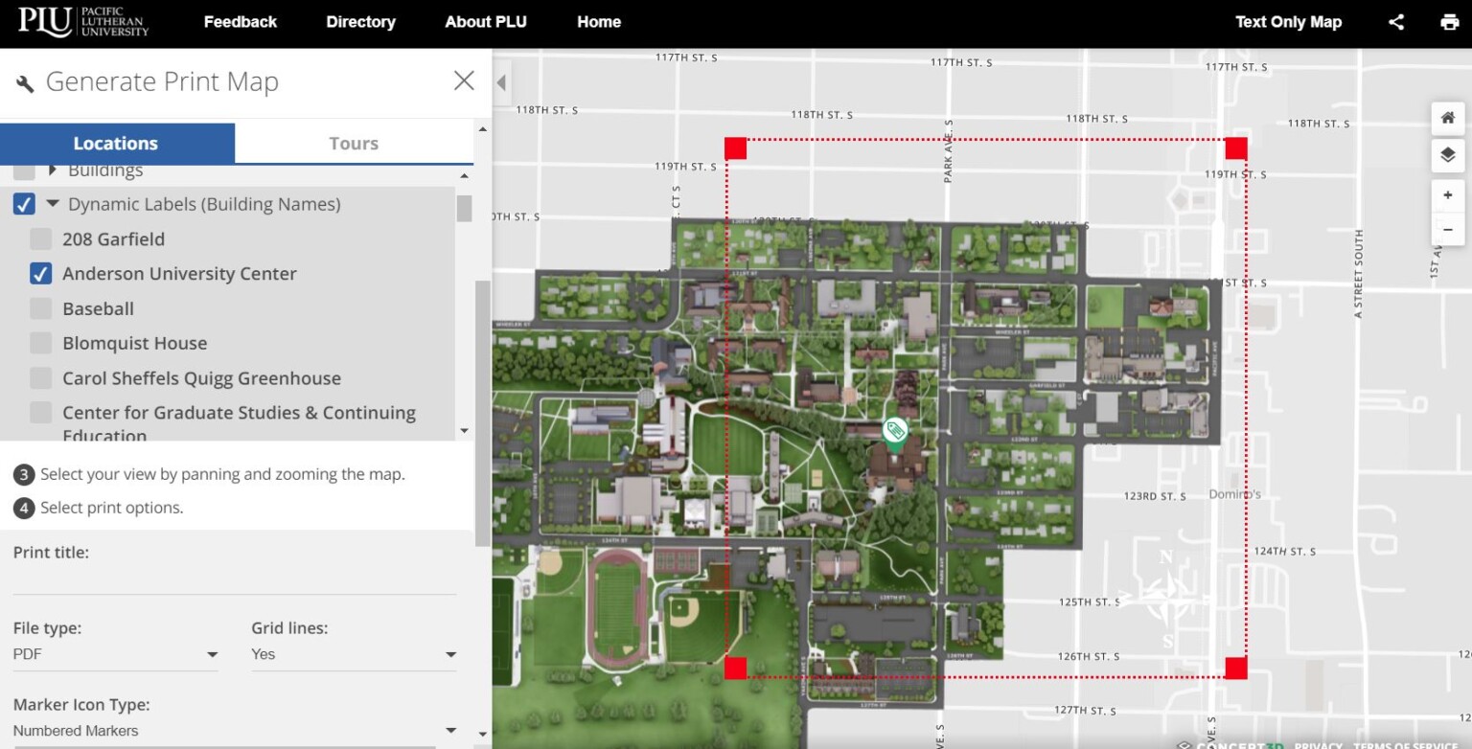This screenshot has height=749, width=1472.
Task: Open the Share map icon
Action: 1395,21
